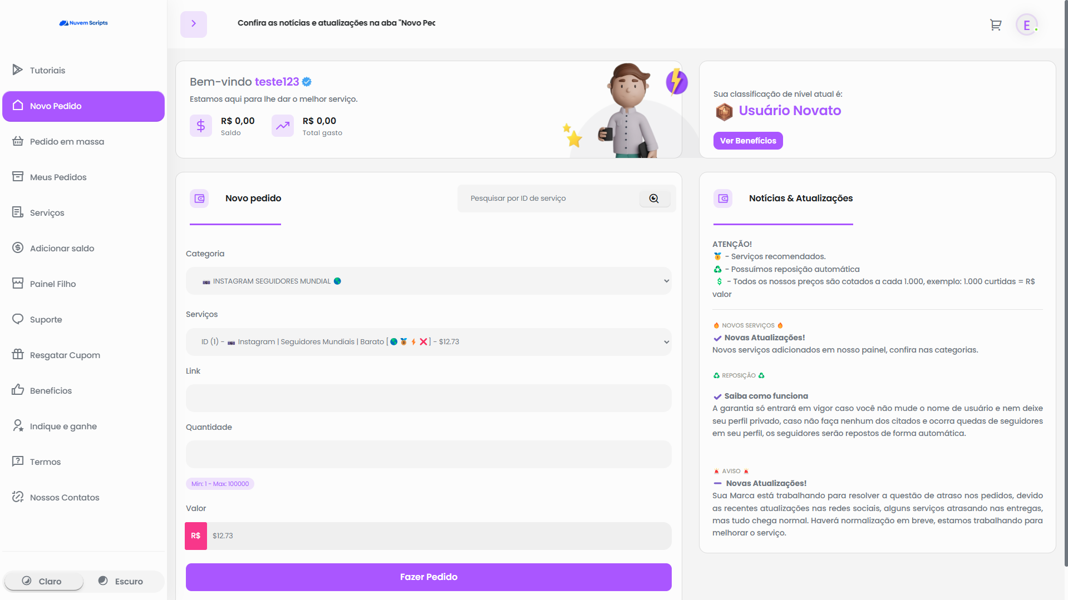Go to Adicionar saldo menu item
Viewport: 1068px width, 600px height.
coord(62,249)
